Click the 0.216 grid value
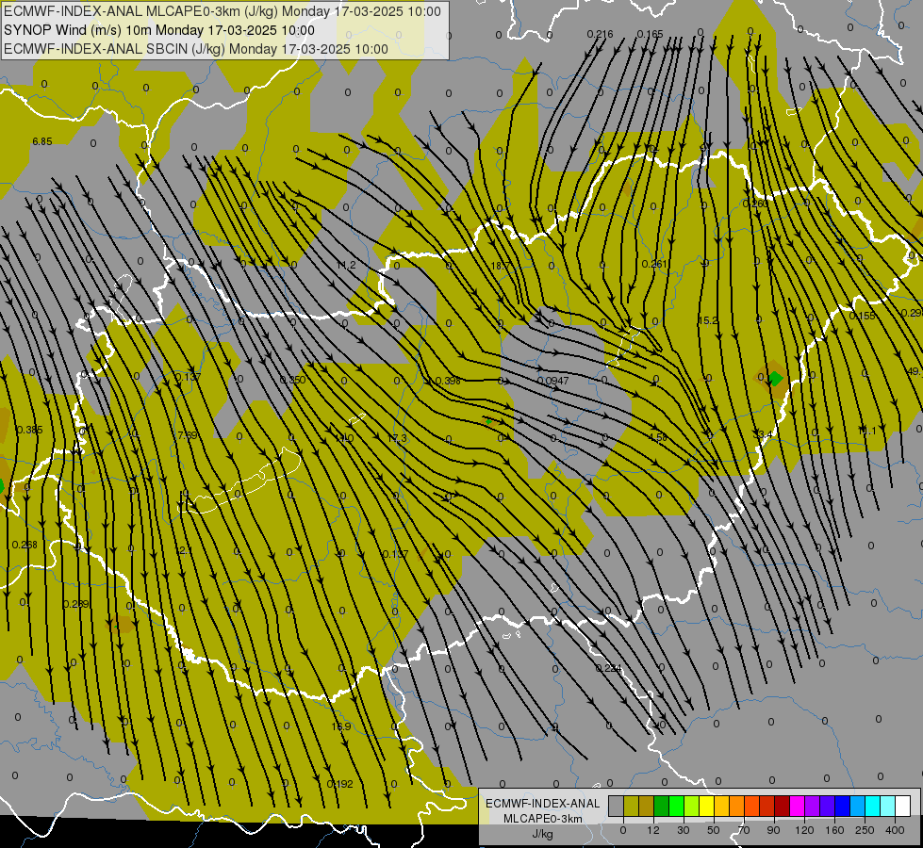The width and height of the screenshot is (923, 848). [600, 34]
